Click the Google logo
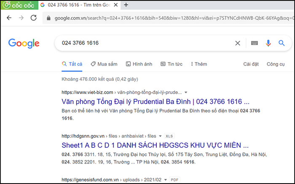 coord(24,43)
